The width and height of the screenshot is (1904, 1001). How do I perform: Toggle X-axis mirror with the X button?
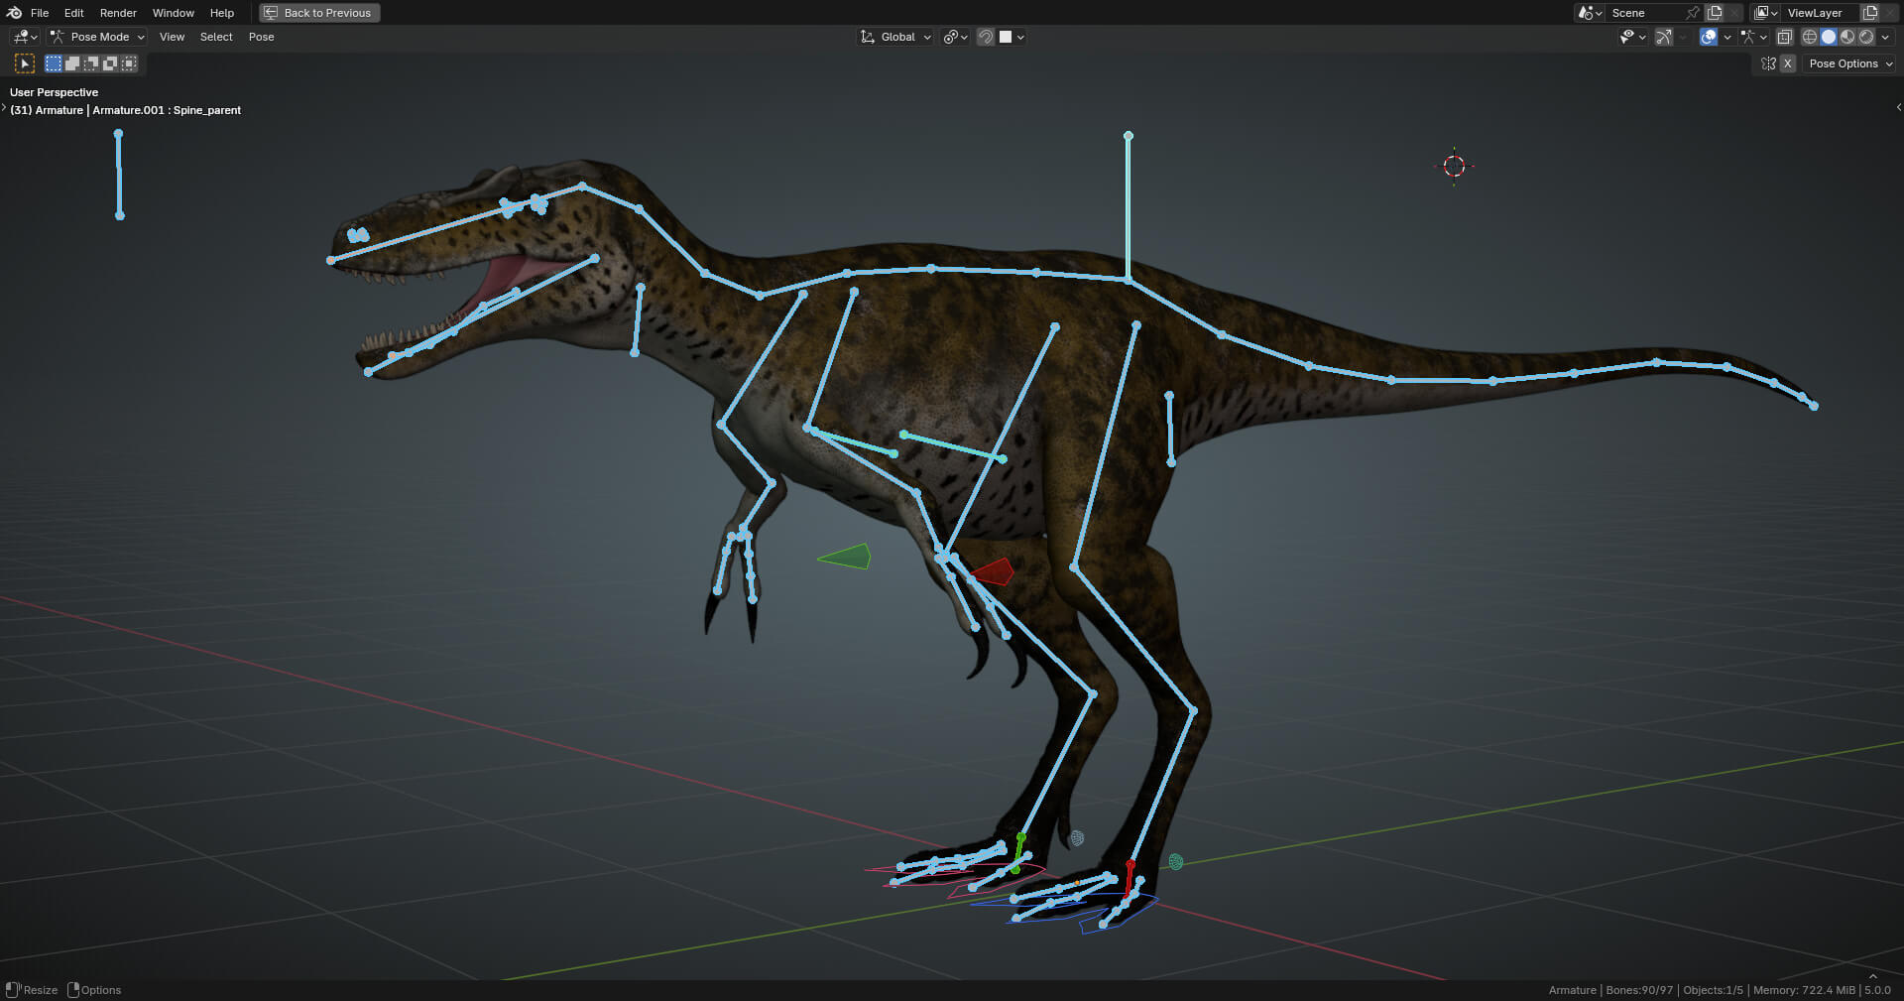(x=1787, y=63)
